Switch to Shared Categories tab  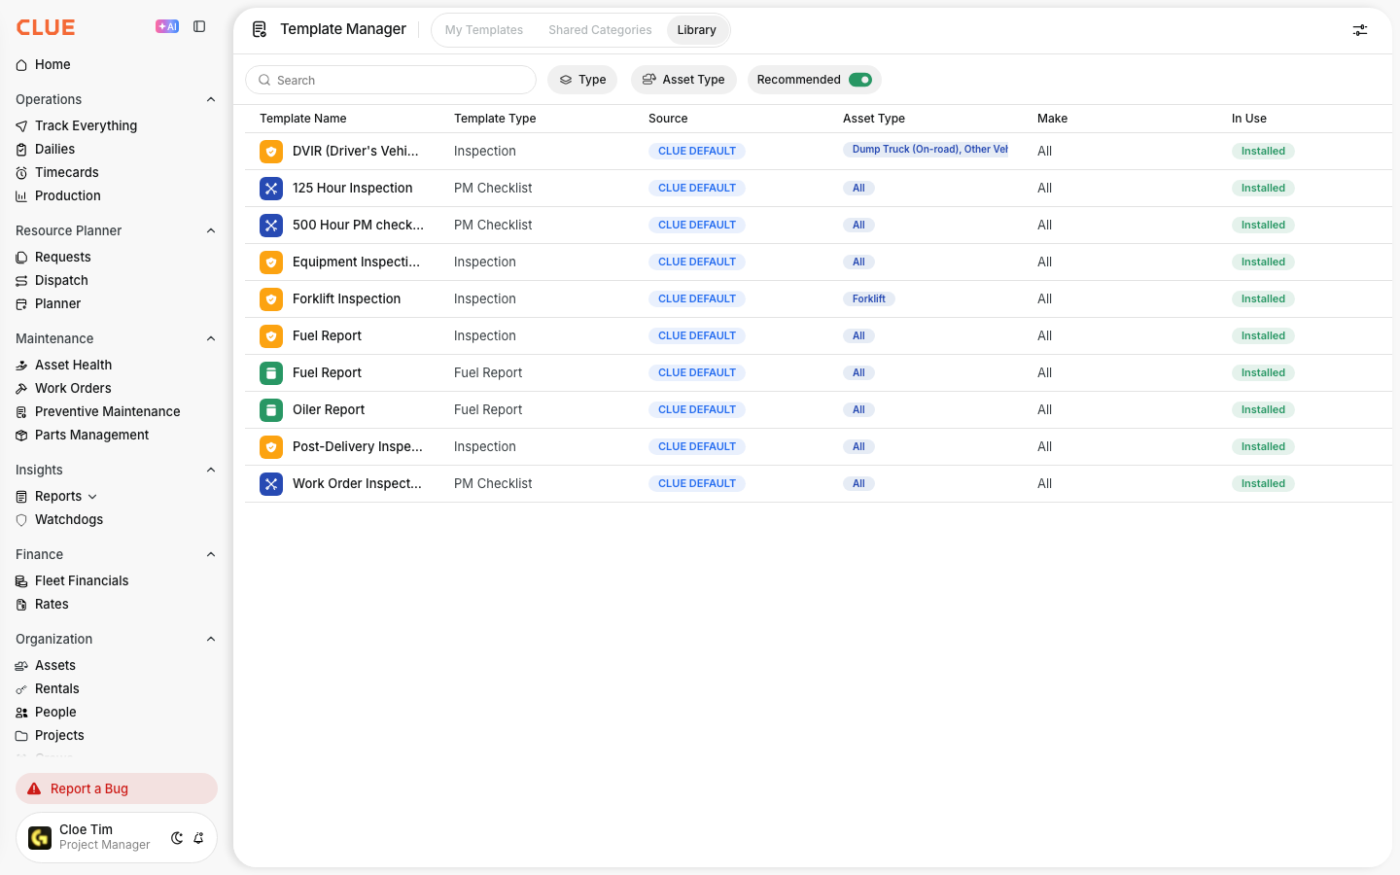600,30
